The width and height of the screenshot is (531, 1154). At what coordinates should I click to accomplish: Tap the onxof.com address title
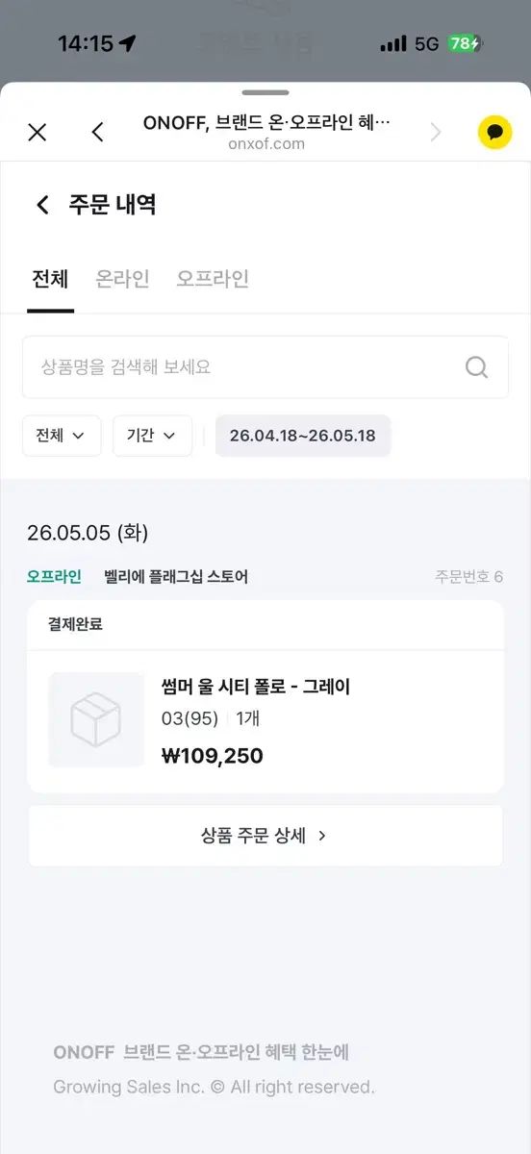click(x=267, y=144)
